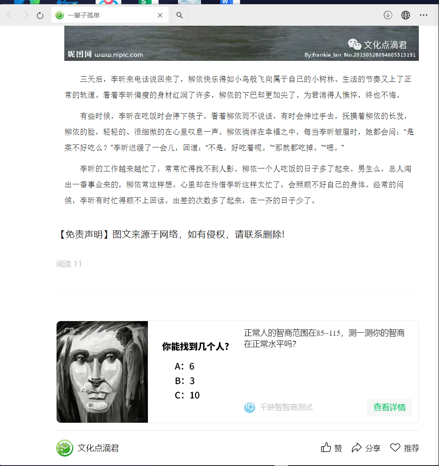The width and height of the screenshot is (439, 466).
Task: Open the downloads icon
Action: point(388,15)
